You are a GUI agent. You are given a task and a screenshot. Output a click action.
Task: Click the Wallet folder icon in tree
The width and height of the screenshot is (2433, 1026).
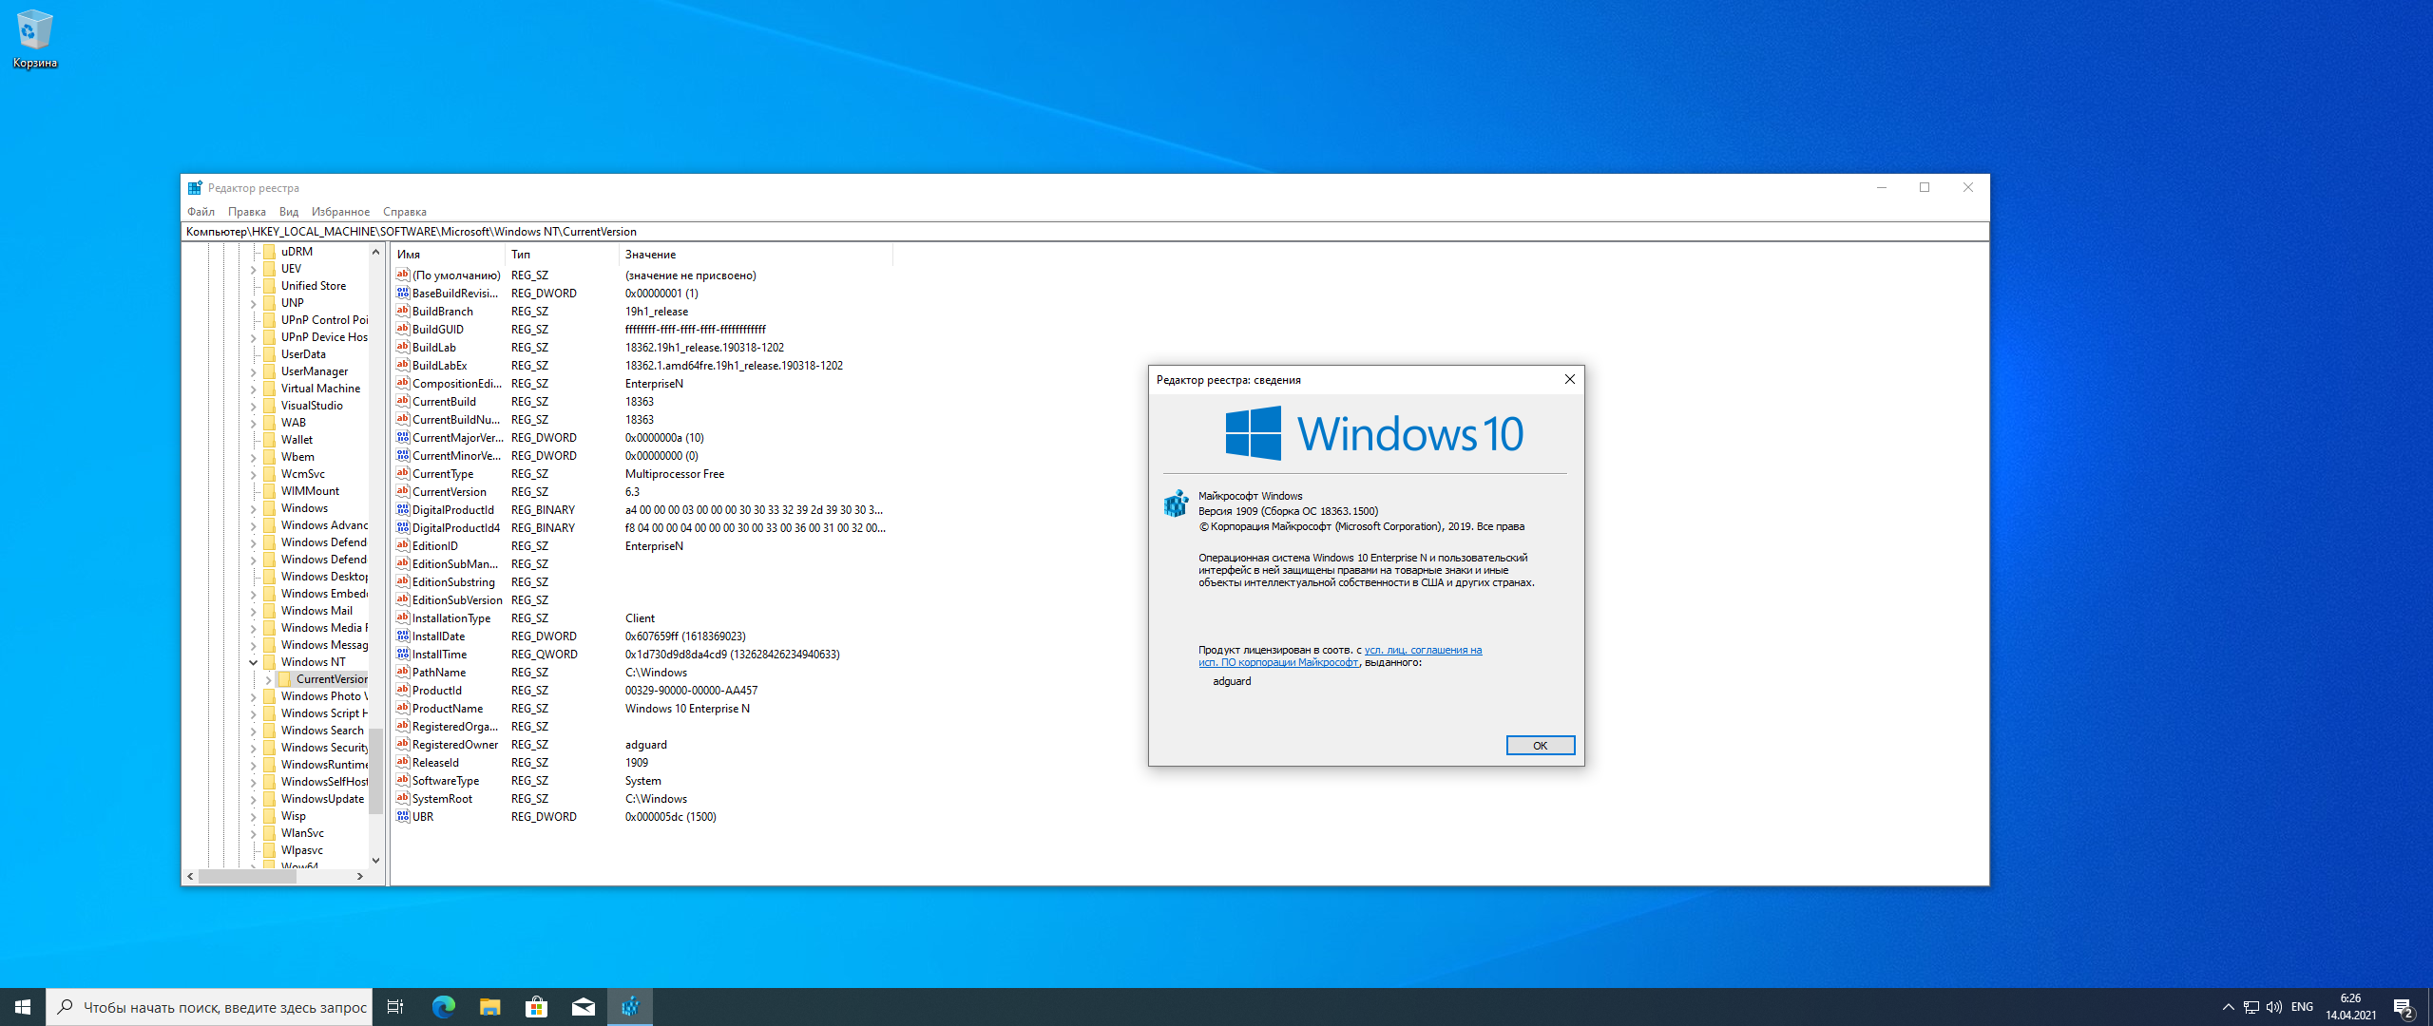click(x=270, y=440)
